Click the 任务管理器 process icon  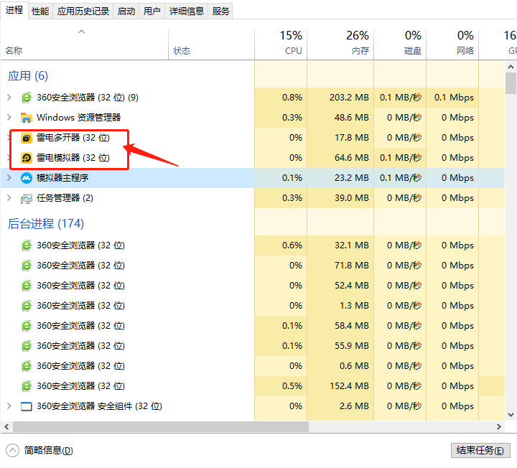[x=27, y=198]
